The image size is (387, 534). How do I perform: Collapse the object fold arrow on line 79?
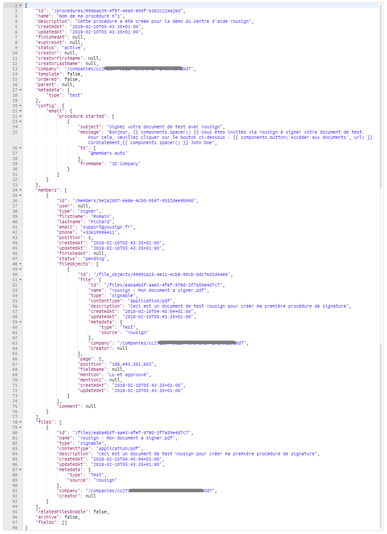(21, 427)
